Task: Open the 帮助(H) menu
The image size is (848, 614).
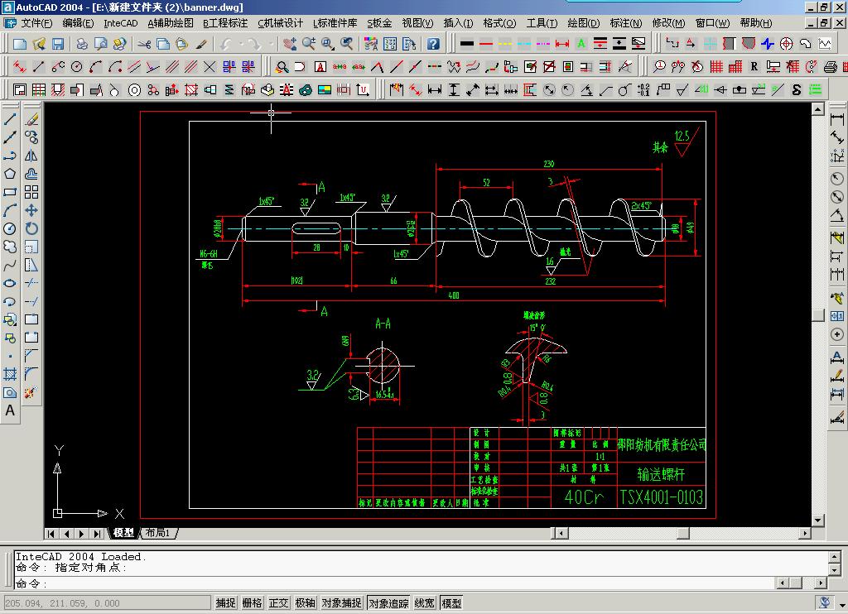Action: tap(755, 23)
